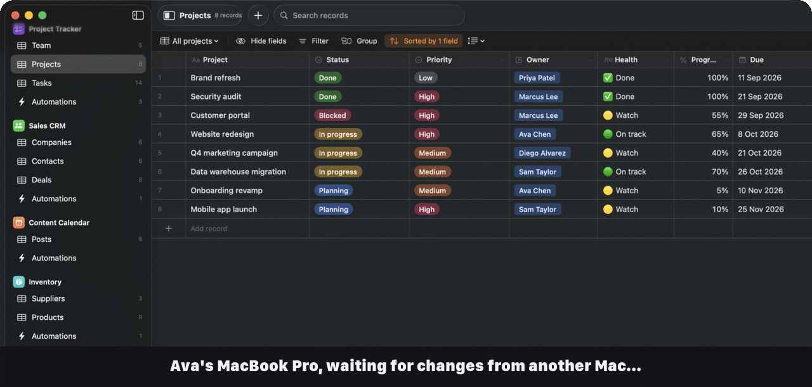
Task: Click the Content Calendar workspace icon
Action: [19, 222]
